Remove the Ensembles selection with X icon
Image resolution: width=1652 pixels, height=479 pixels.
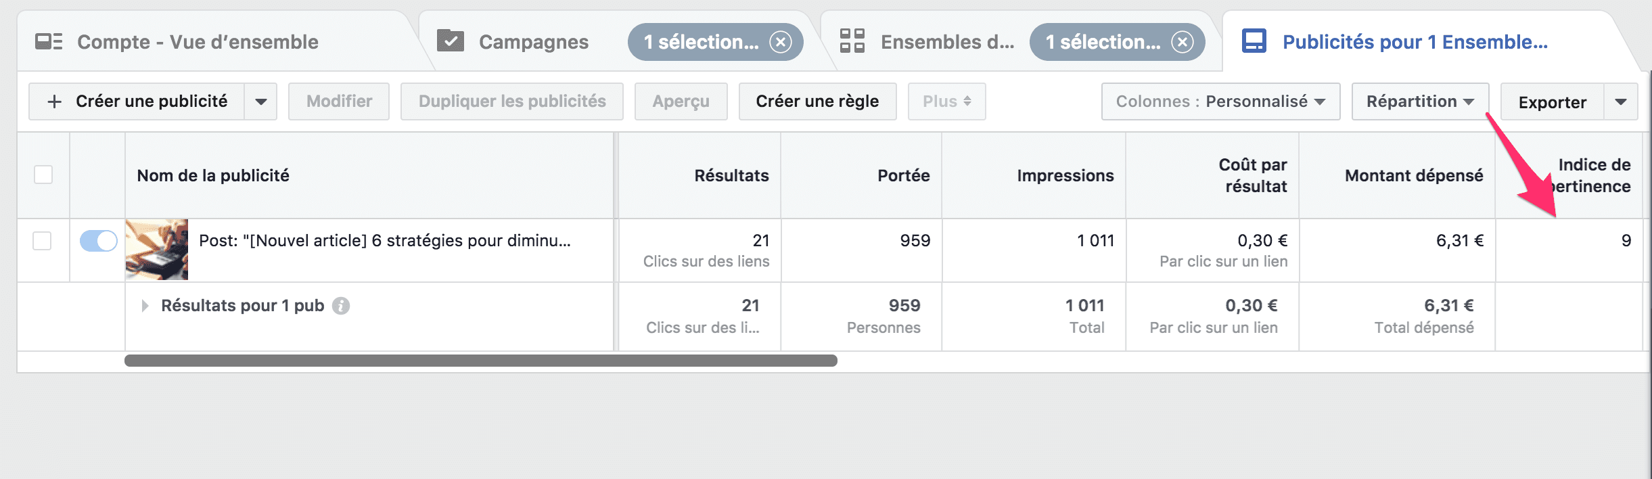coord(1182,42)
